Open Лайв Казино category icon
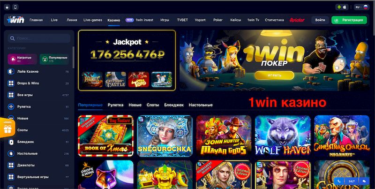Viewport: 375px width, 189px height. click(11, 72)
